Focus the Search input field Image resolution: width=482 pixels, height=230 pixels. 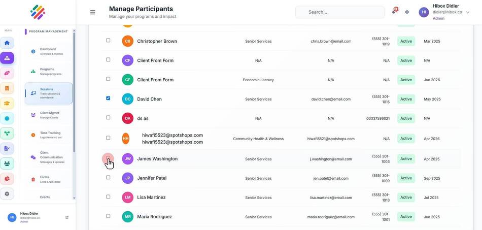tap(339, 12)
